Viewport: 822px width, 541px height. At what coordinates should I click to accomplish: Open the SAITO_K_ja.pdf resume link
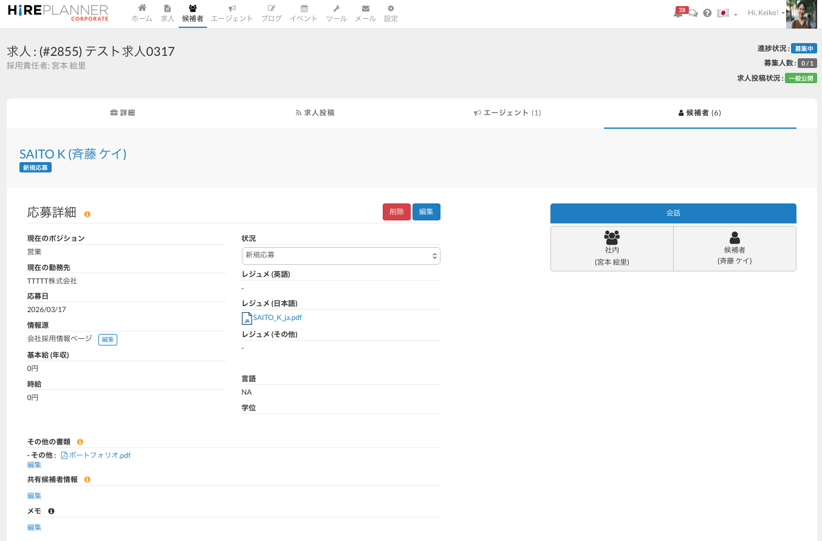pyautogui.click(x=277, y=318)
